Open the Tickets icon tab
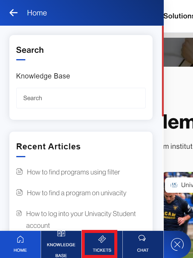 [102, 239]
